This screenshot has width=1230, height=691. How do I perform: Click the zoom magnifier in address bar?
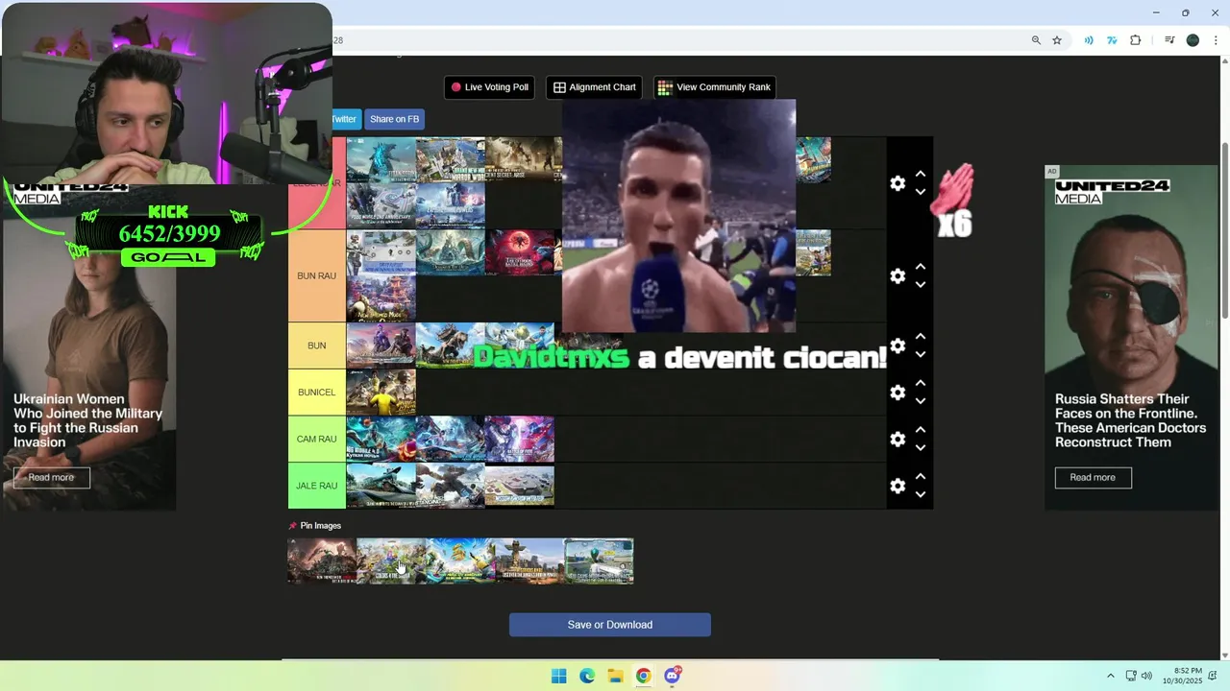[1036, 40]
